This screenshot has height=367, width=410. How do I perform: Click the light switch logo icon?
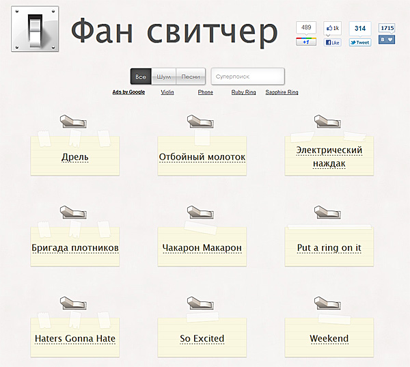pos(35,29)
